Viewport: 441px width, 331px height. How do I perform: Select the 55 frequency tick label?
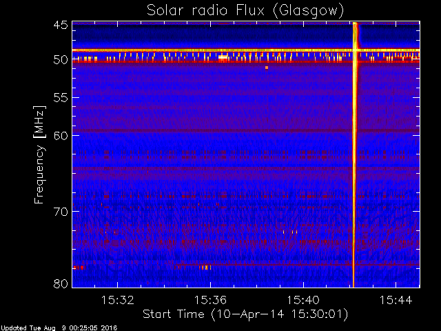pyautogui.click(x=61, y=98)
